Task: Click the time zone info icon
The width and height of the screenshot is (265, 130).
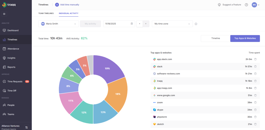Action: click(x=196, y=24)
